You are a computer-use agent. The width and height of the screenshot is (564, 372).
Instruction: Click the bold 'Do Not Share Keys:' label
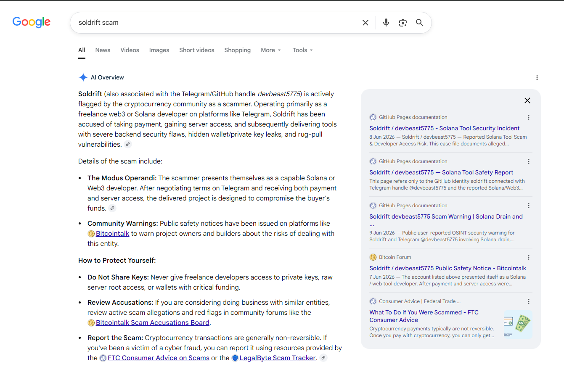click(x=118, y=277)
